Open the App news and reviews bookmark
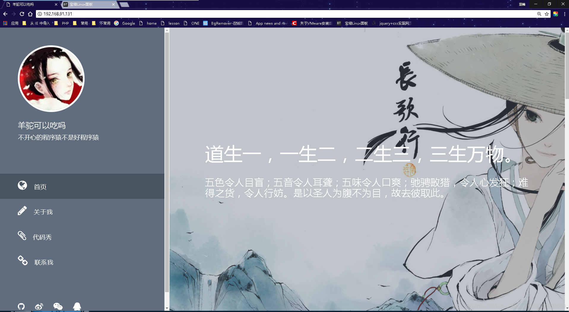Viewport: 569px width, 312px height. tap(268, 23)
